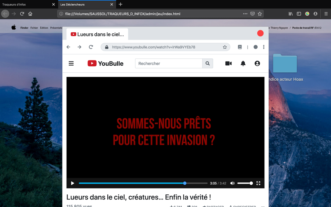This screenshot has height=207, width=331.
Task: Click the YouBulle logo
Action: pos(105,63)
